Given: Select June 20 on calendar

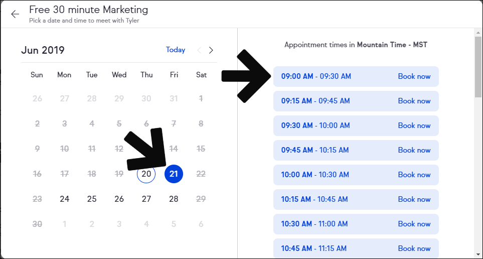Looking at the screenshot, I should pyautogui.click(x=146, y=174).
